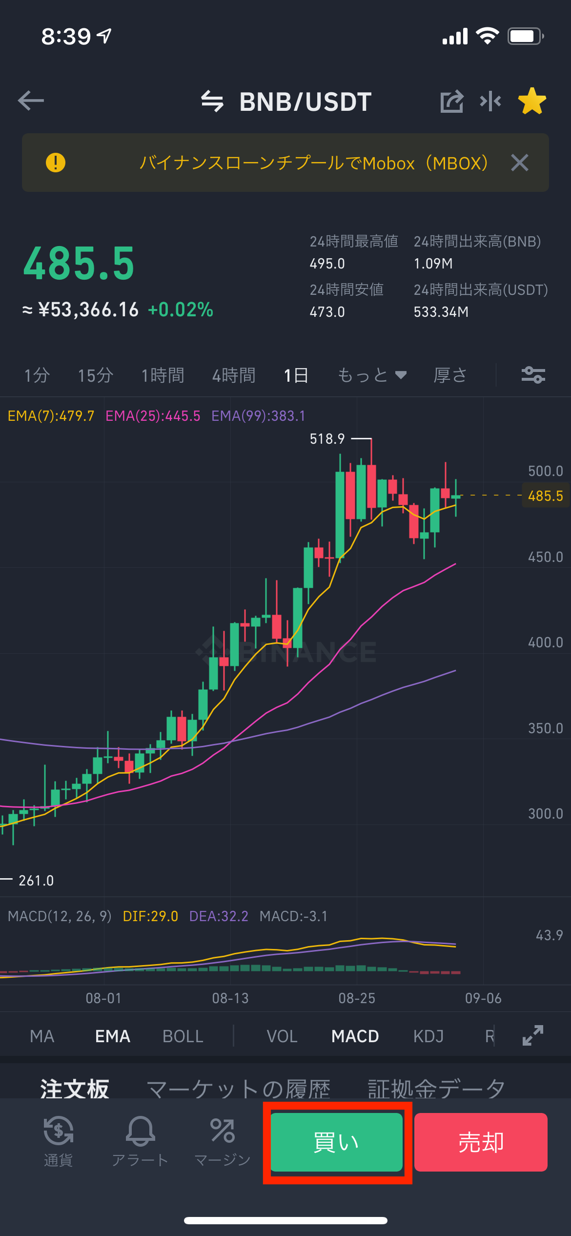
Task: Tap the 09-06 date label
Action: pos(483,998)
